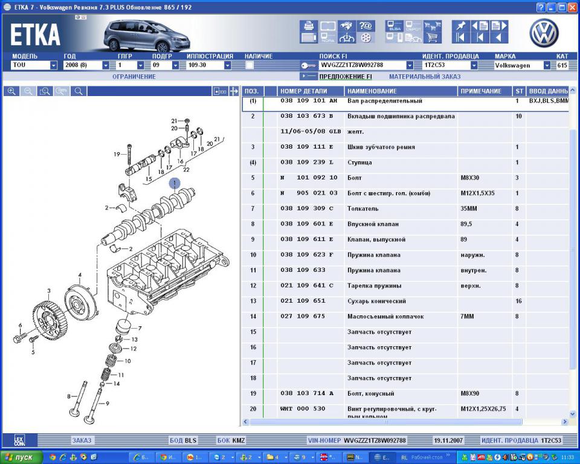Click callout 1 on the camshaft illustration
The image size is (580, 464).
(175, 183)
